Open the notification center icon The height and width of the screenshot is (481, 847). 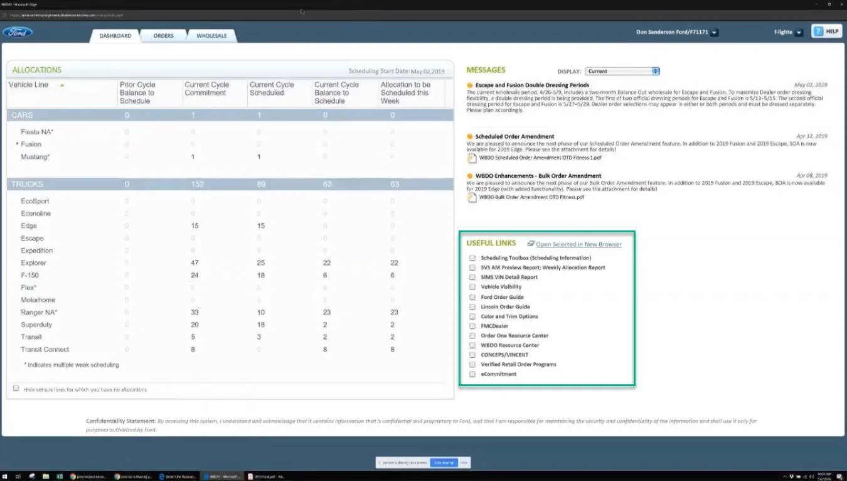point(840,476)
